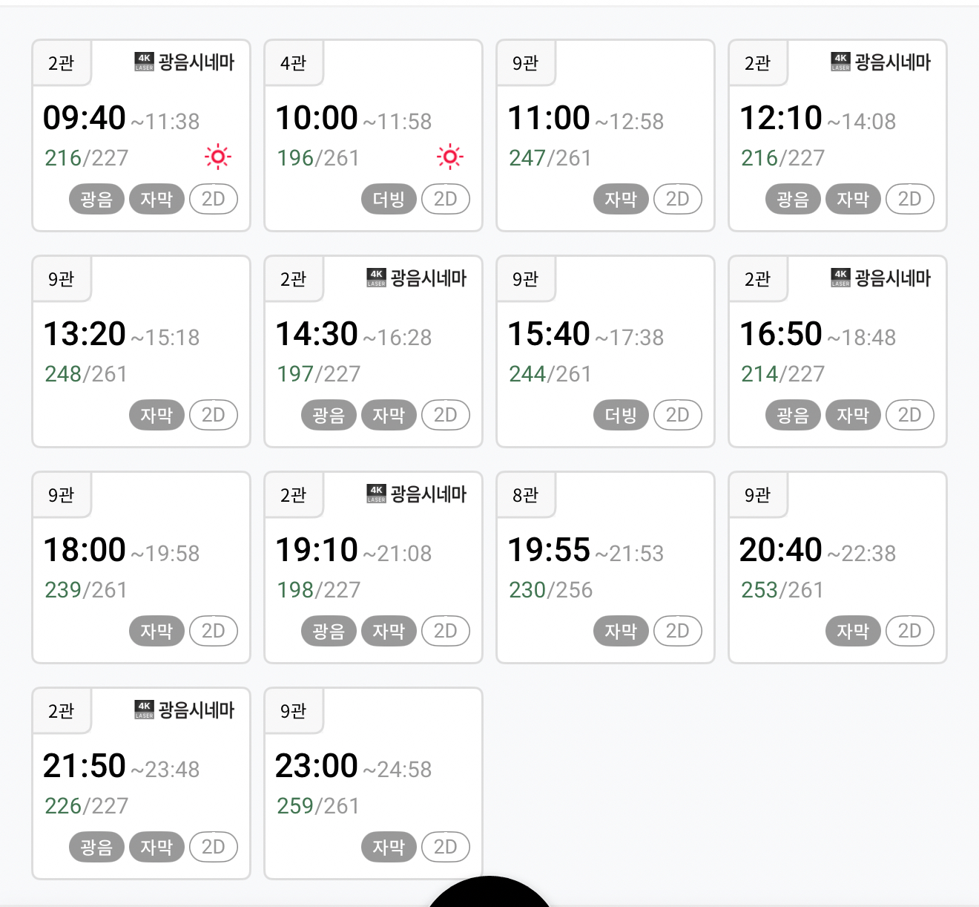Viewport: 979px width, 907px height.
Task: Select the 11:00 showtime in hall 9
Action: [604, 135]
